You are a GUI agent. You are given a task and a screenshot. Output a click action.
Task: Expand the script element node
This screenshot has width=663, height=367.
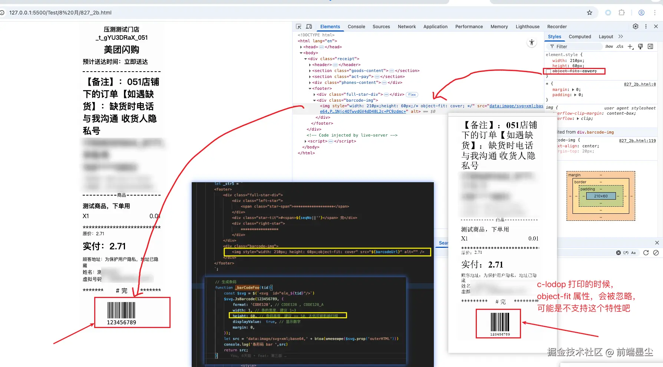pyautogui.click(x=306, y=141)
